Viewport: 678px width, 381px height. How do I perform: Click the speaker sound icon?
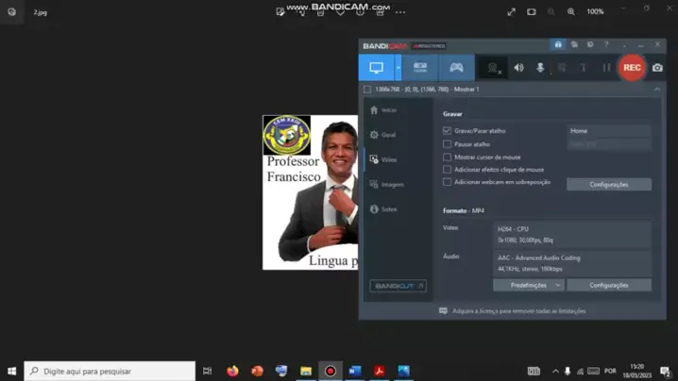point(518,68)
